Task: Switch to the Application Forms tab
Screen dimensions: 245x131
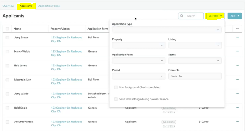Action: click(49, 6)
